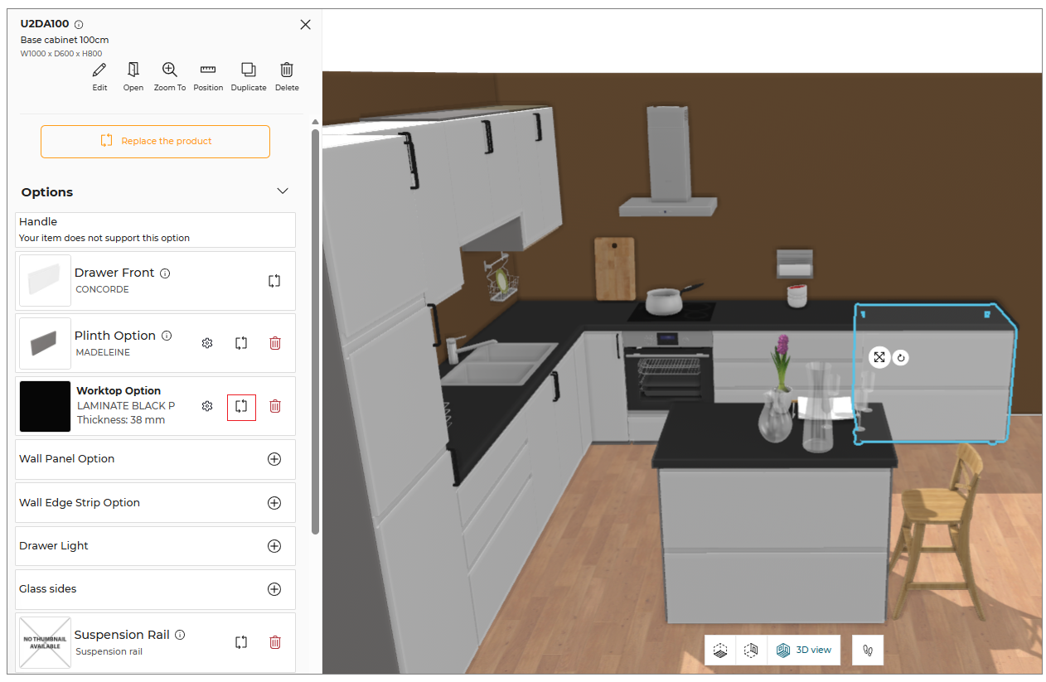Collapse the Options section chevron
Image resolution: width=1046 pixels, height=682 pixels.
(283, 191)
